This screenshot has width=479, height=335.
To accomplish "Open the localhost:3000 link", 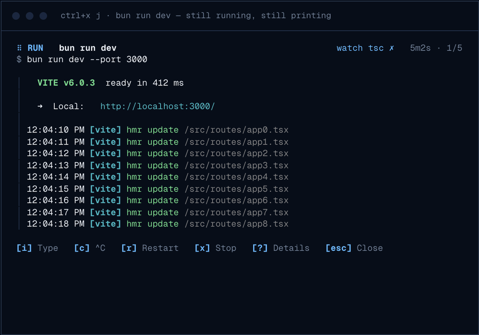I will [x=157, y=106].
